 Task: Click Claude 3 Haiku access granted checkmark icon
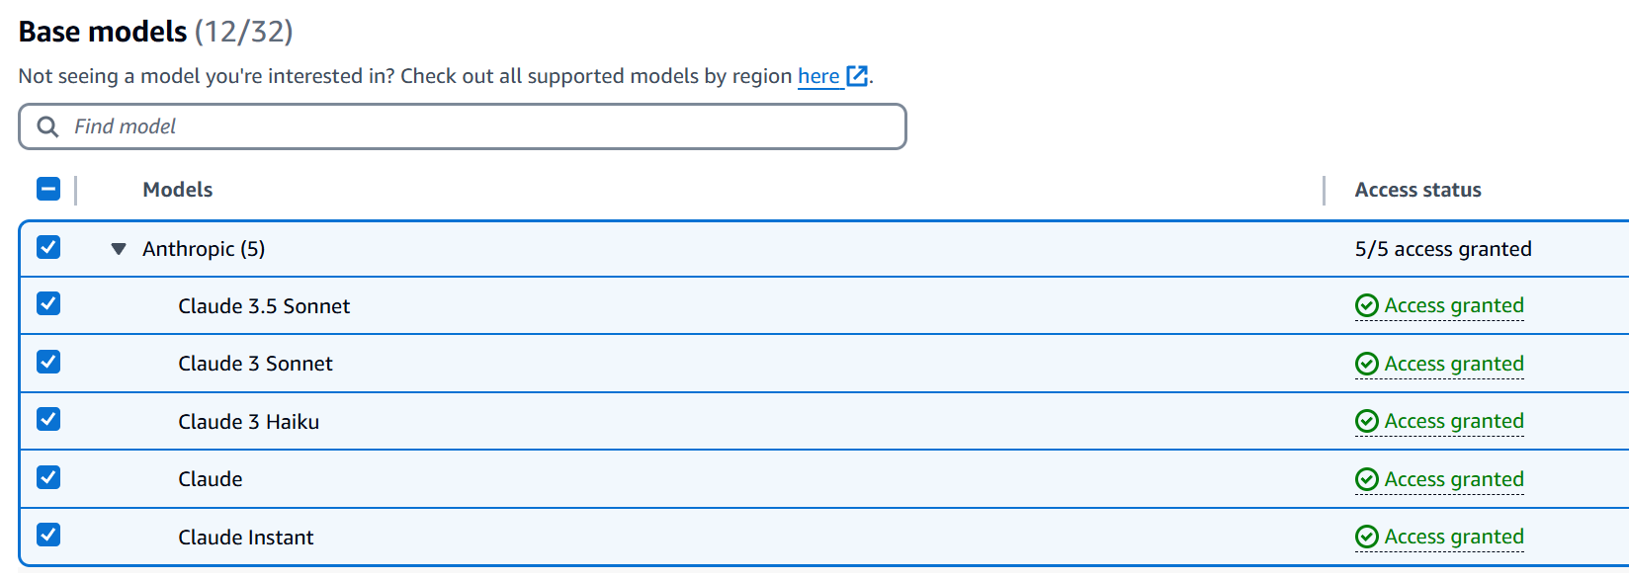[x=1367, y=422]
